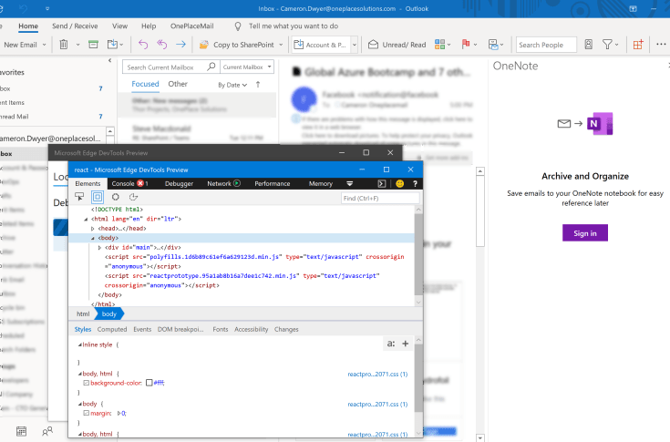Click the Delete trash icon in Outlook ribbon
670x442 pixels.
coord(63,44)
